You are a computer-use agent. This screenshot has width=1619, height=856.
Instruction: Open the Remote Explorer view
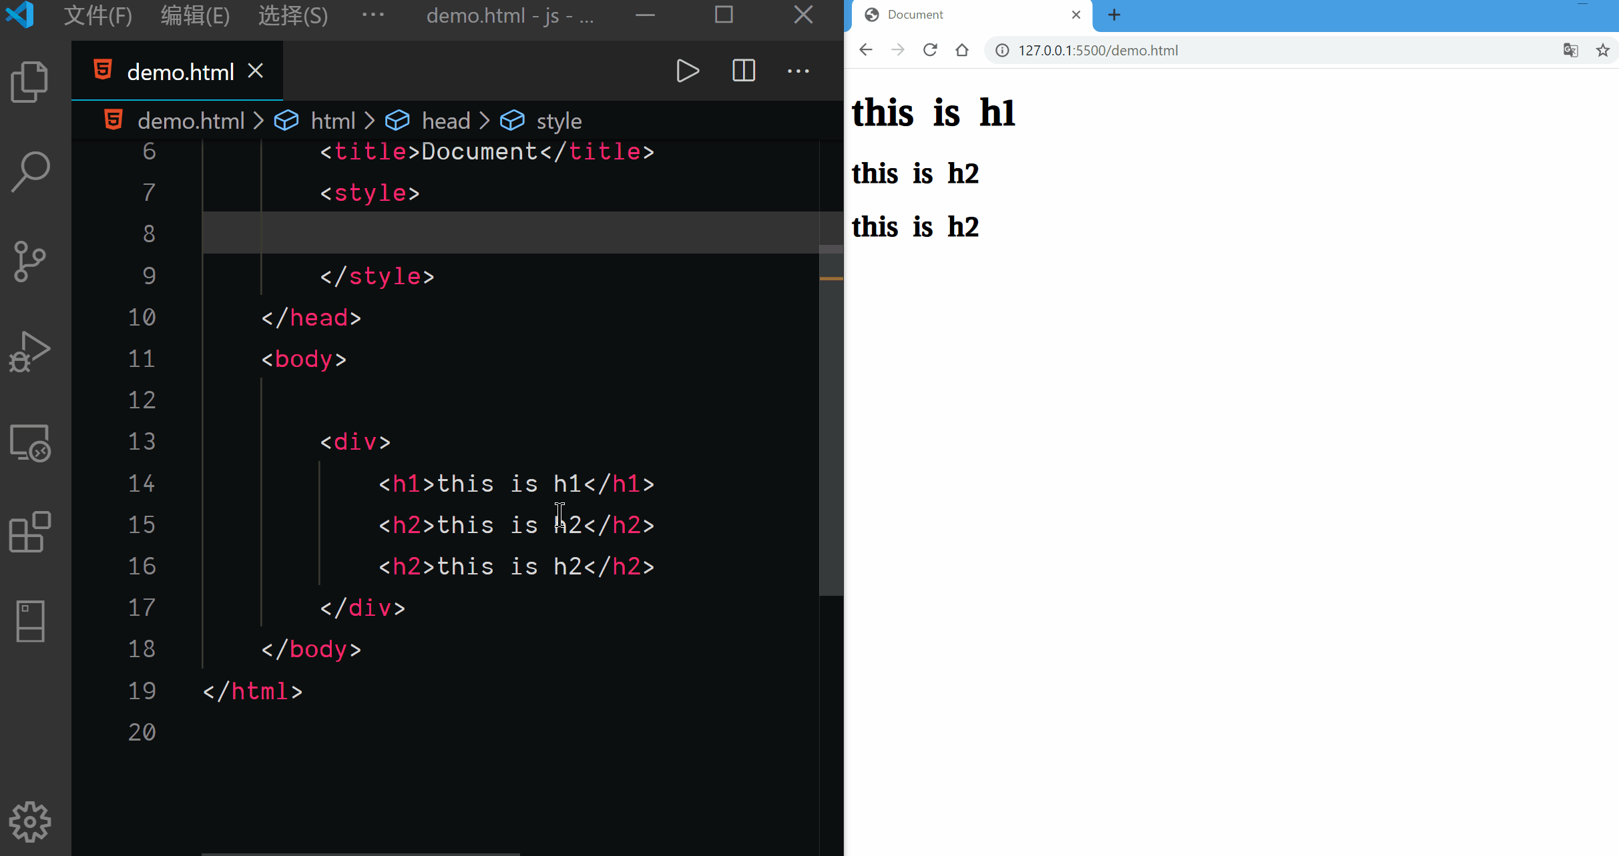pos(30,443)
